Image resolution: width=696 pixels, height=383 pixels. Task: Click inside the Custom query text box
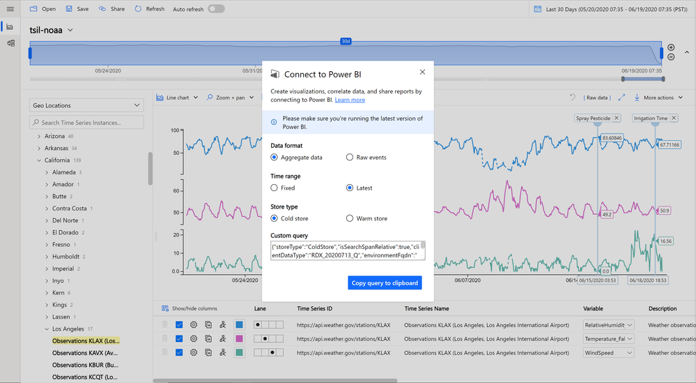tap(348, 250)
